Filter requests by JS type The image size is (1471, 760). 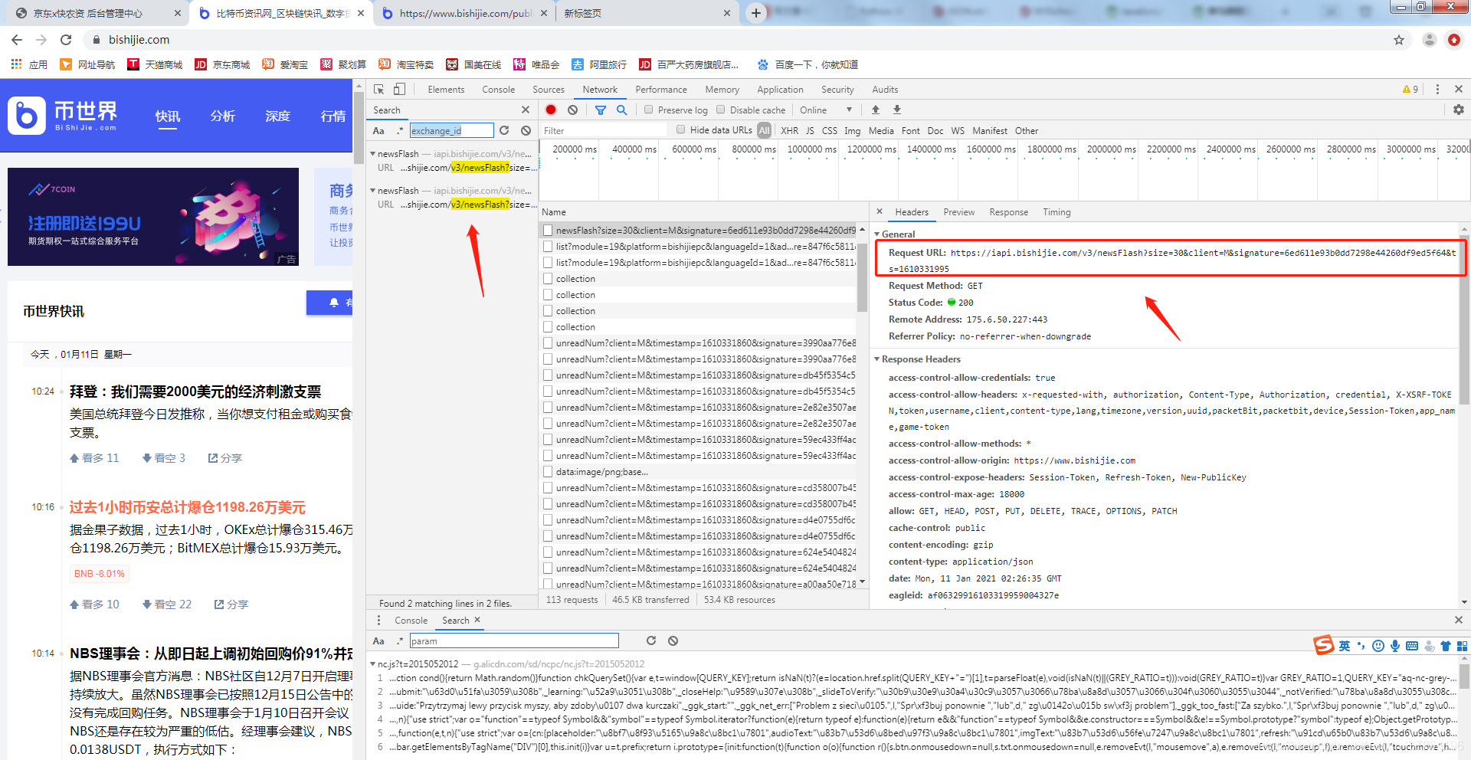pos(810,131)
